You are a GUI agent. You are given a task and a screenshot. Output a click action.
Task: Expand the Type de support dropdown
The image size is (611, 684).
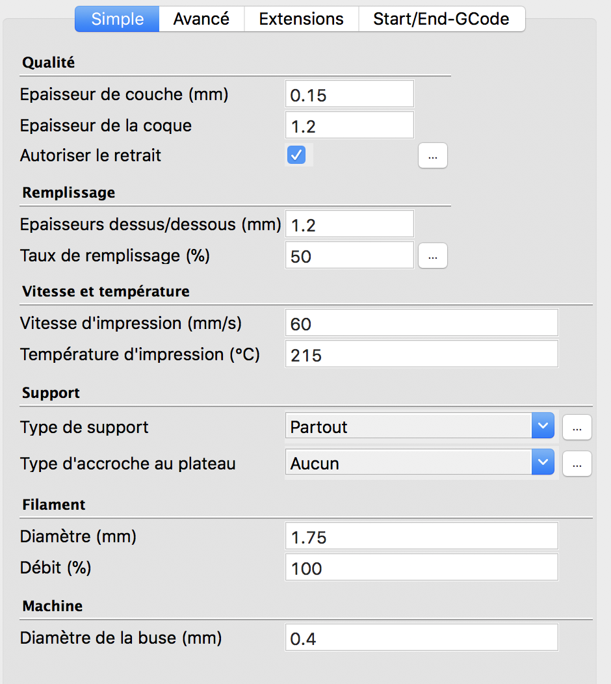pyautogui.click(x=419, y=426)
